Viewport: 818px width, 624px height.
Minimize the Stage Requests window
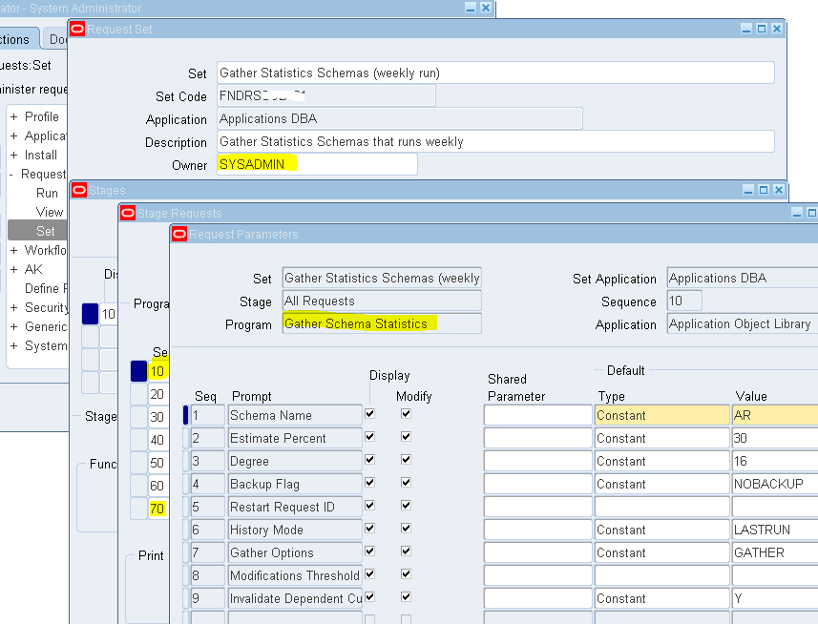tap(797, 213)
